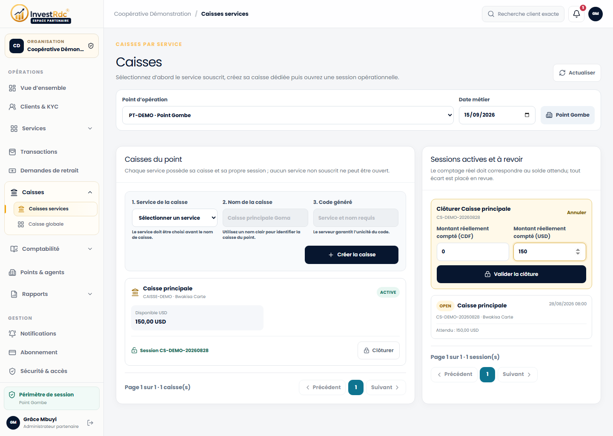
Task: Click Session CS-DEMO-20260828 text
Action: point(174,351)
